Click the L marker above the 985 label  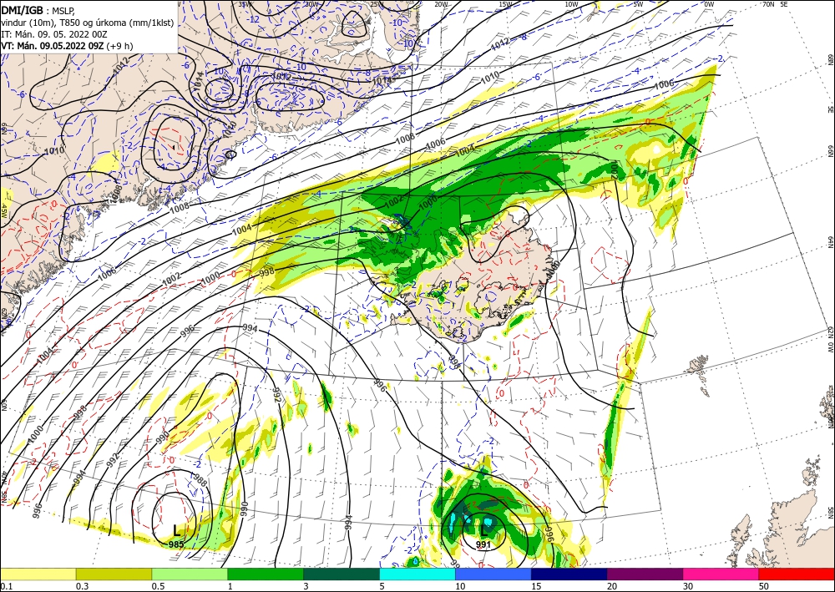point(176,530)
